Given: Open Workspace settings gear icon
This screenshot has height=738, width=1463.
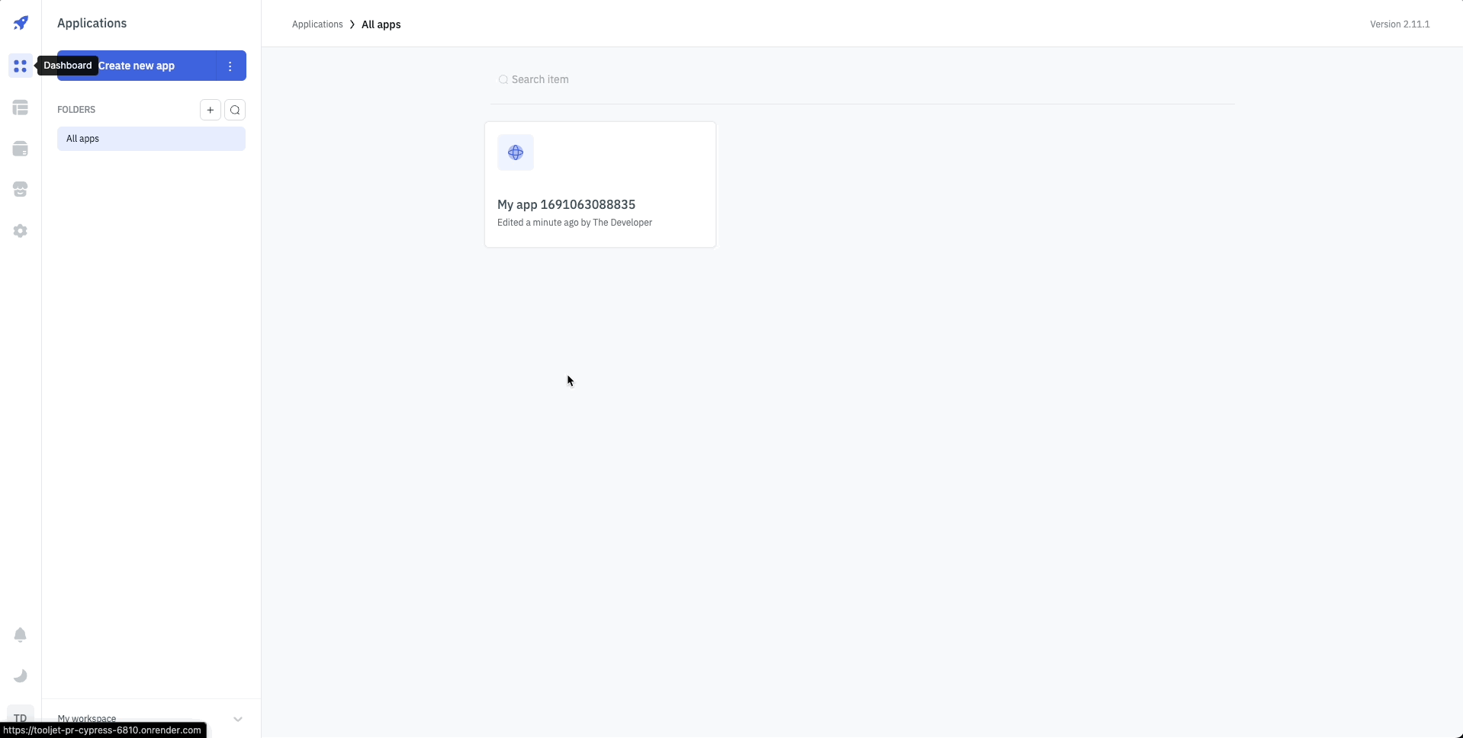Looking at the screenshot, I should 21,231.
